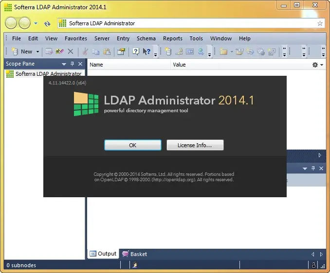This screenshot has width=330, height=273.
Task: Expand server toolbar overflow options arrow
Action: tap(209, 55)
